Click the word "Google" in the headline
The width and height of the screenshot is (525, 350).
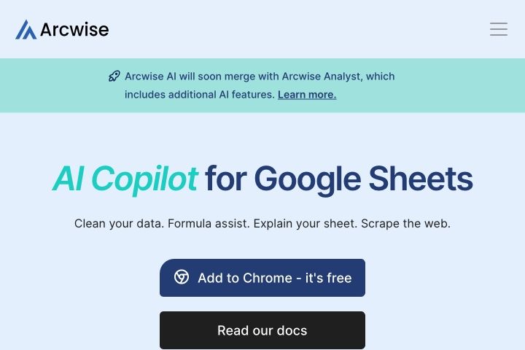point(308,180)
